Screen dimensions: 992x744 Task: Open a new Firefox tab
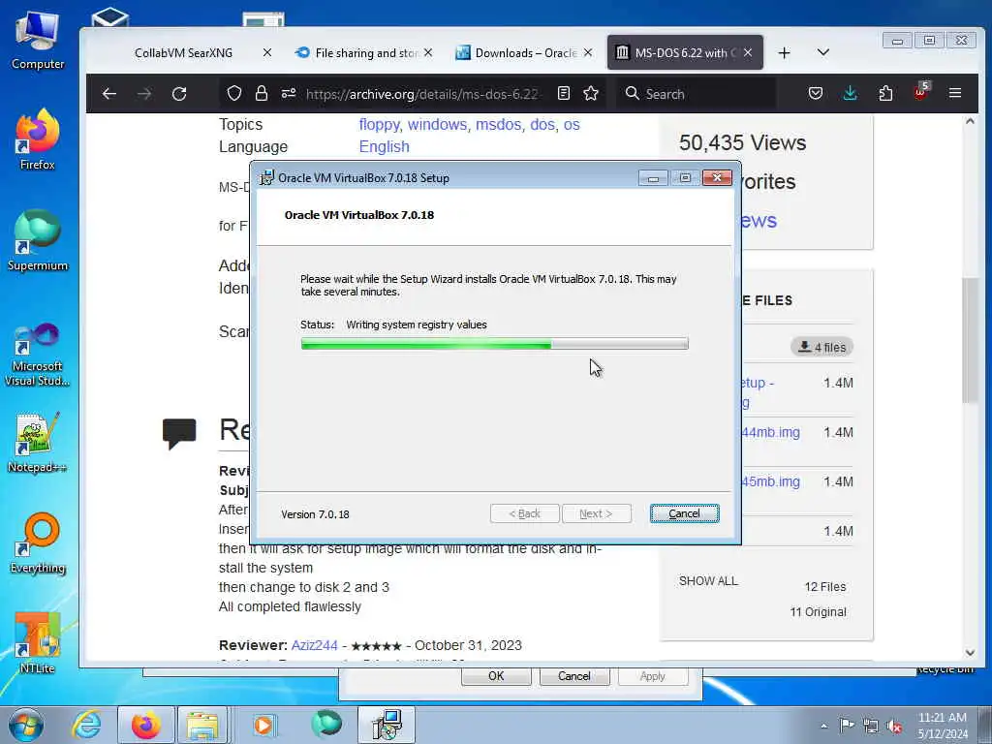pyautogui.click(x=785, y=52)
